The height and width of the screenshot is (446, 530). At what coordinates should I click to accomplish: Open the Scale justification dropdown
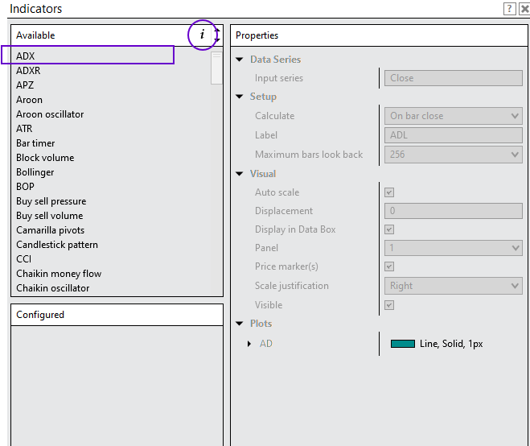[454, 286]
